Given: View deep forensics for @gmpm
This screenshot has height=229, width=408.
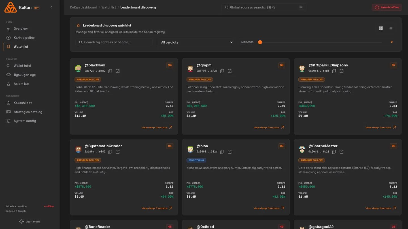Looking at the screenshot, I should [269, 128].
